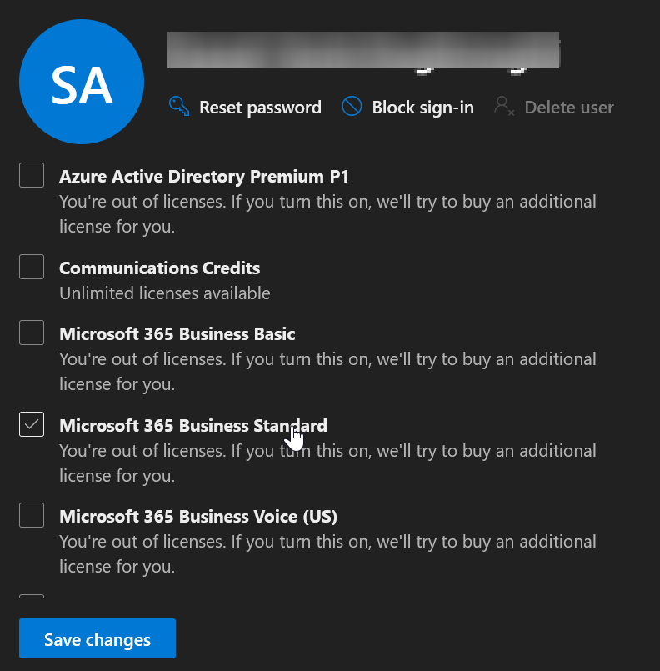660x671 pixels.
Task: Check the Microsoft 365 Business Basic license
Action: pyautogui.click(x=31, y=333)
